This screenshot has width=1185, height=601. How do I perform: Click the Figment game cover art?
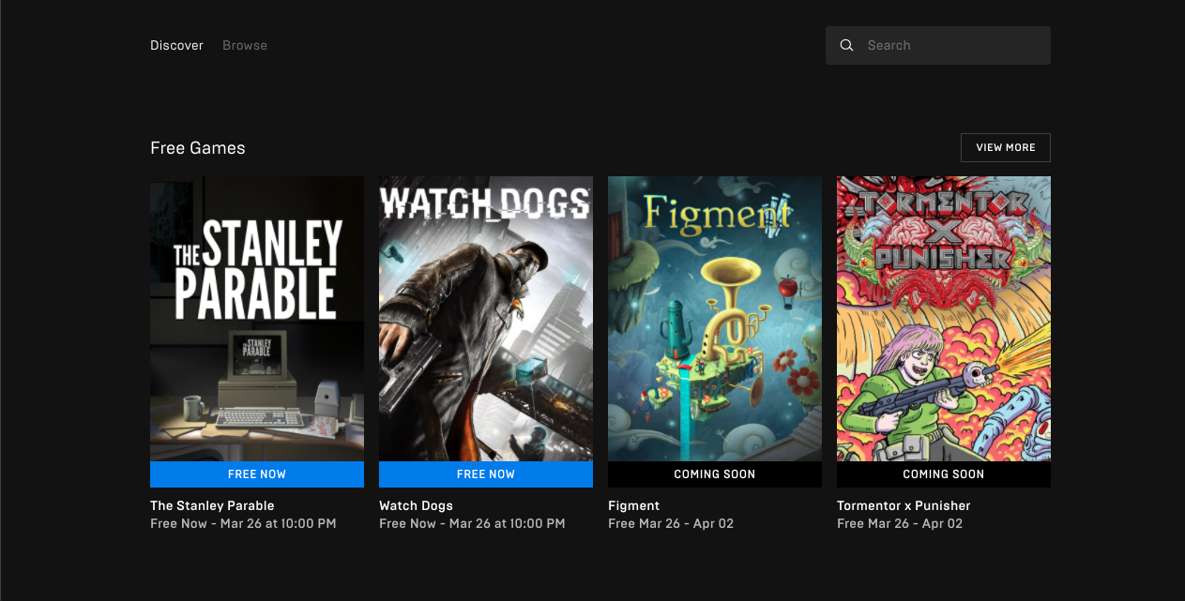tap(715, 319)
